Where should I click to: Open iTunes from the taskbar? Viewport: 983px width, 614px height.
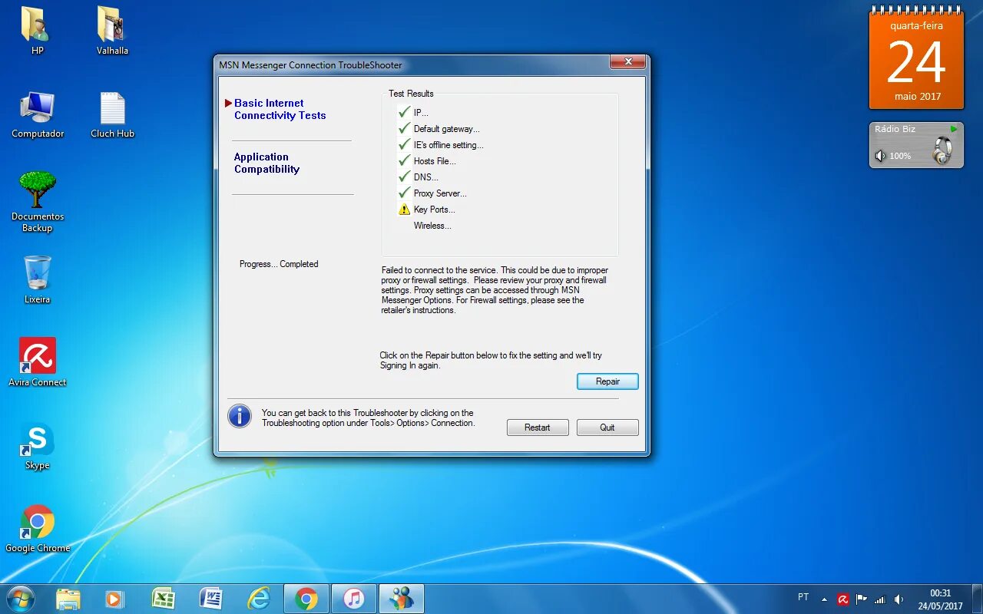(354, 599)
